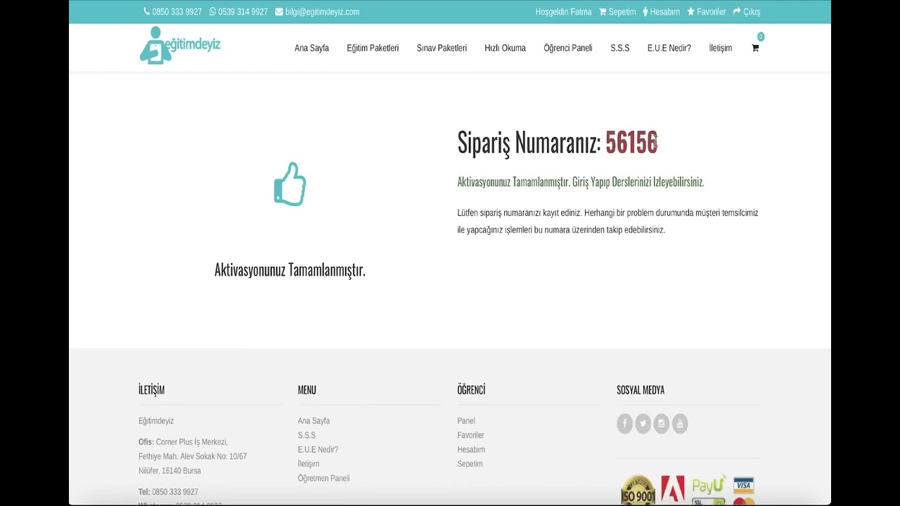Click the PayU payment logo

click(709, 485)
